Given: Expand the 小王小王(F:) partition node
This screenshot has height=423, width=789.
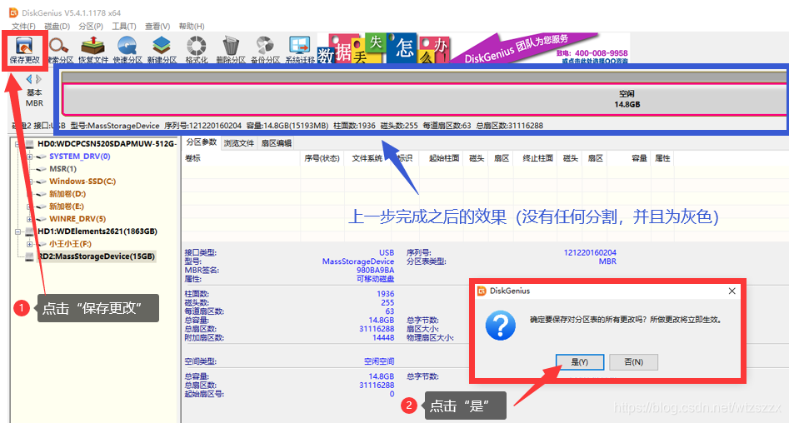Looking at the screenshot, I should click(x=30, y=244).
